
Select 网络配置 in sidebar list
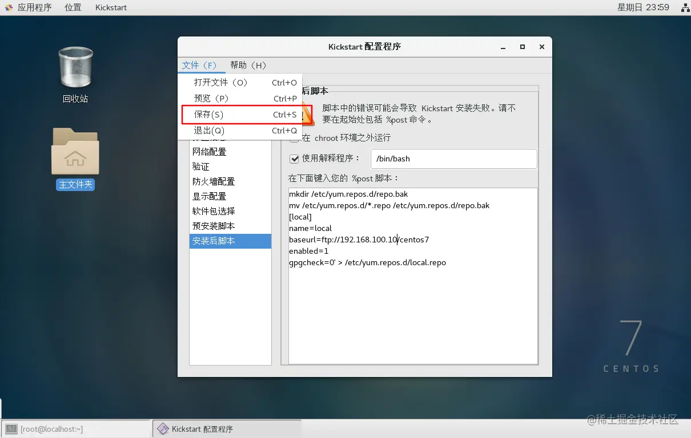tap(230, 152)
